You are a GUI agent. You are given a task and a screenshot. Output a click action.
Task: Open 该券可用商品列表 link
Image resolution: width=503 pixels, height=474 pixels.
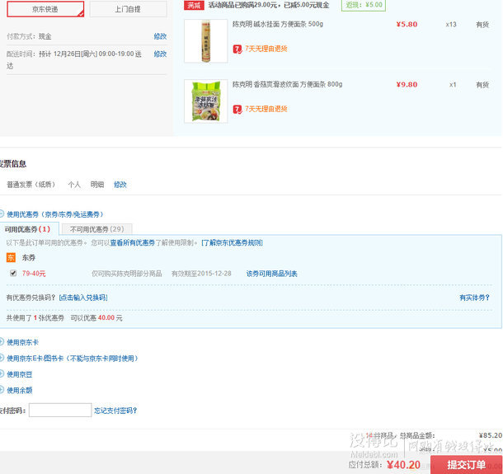tap(272, 274)
